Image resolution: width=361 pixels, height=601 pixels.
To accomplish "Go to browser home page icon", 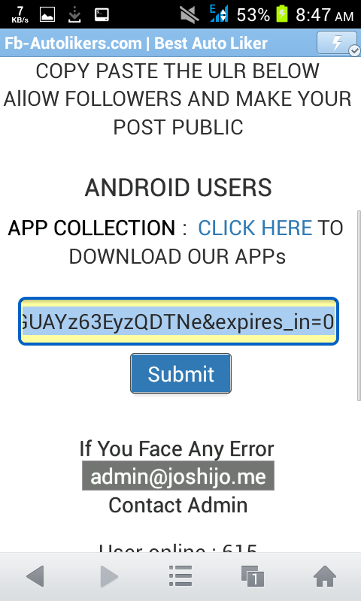I will click(x=325, y=575).
